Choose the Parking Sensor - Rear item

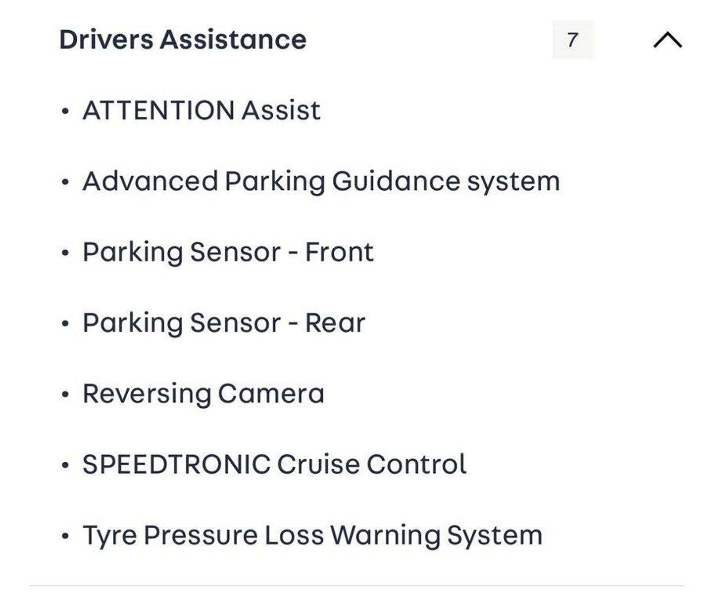[224, 323]
